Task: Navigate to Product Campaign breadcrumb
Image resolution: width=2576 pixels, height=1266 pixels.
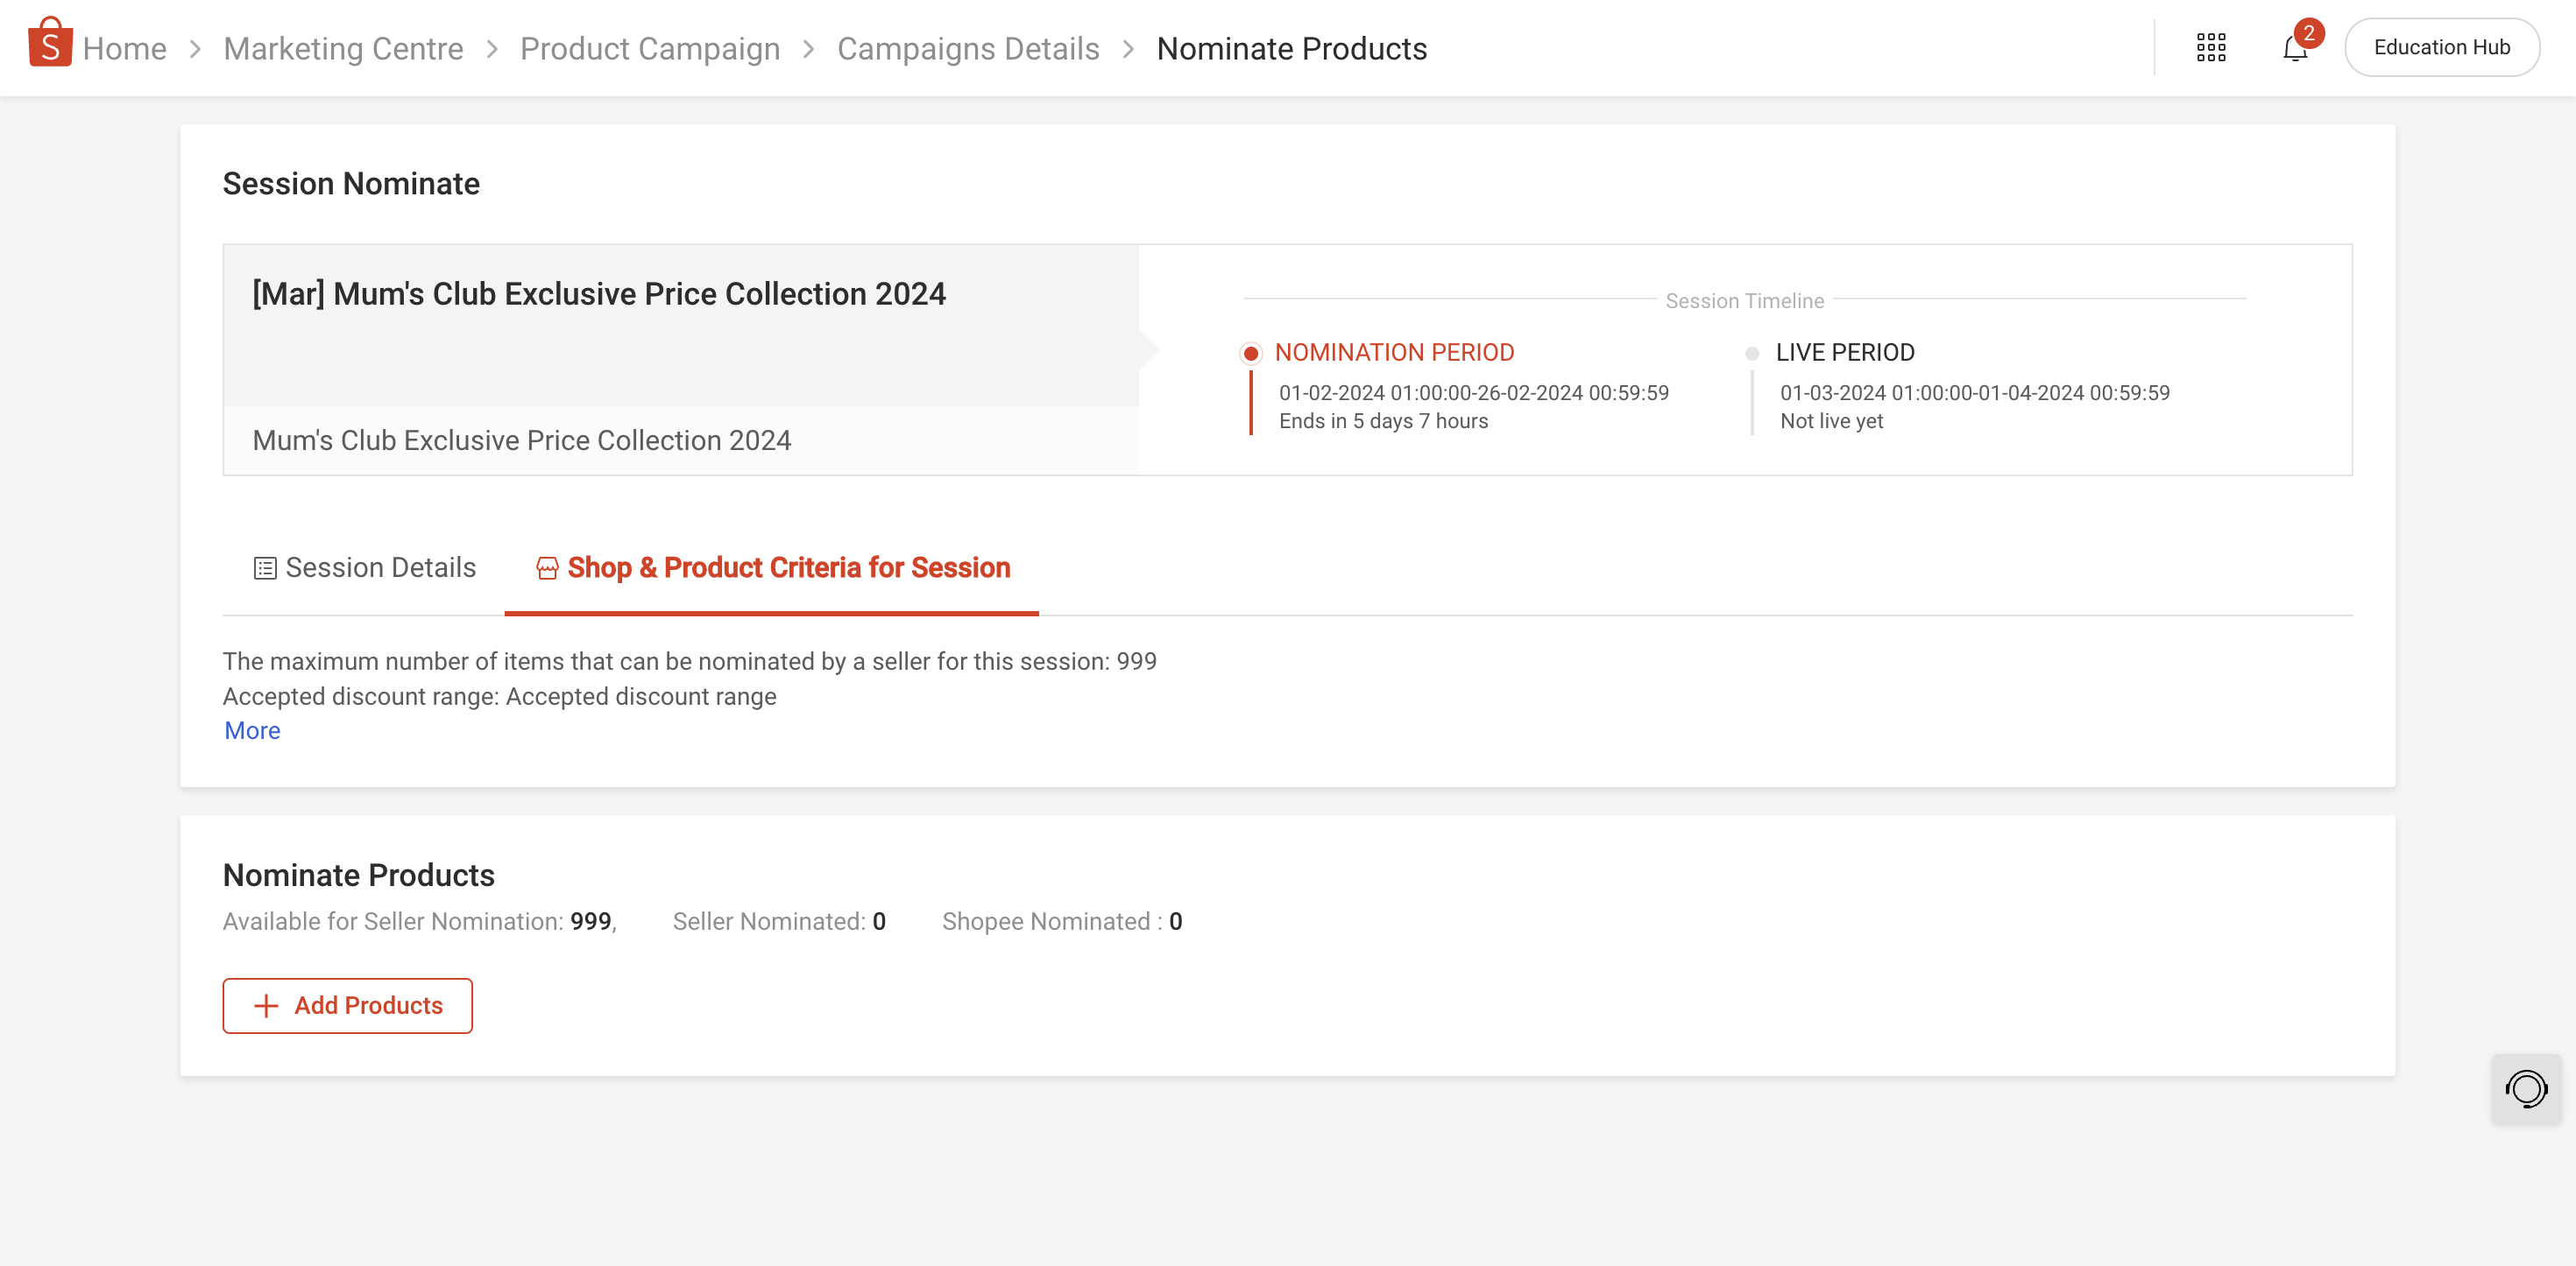Action: point(650,49)
